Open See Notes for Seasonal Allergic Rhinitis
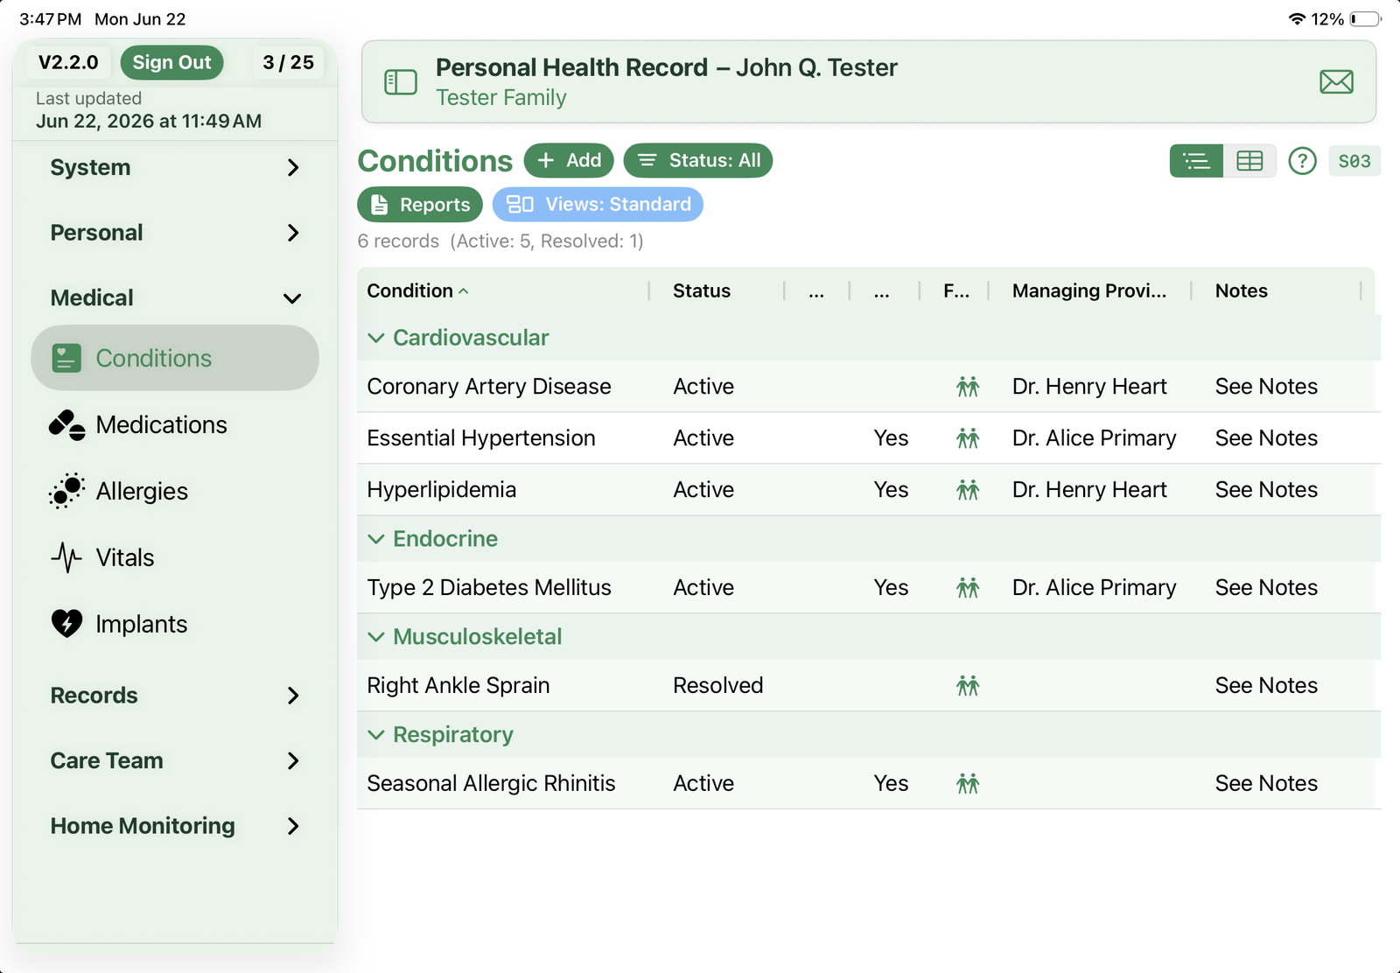This screenshot has width=1400, height=973. [1266, 784]
